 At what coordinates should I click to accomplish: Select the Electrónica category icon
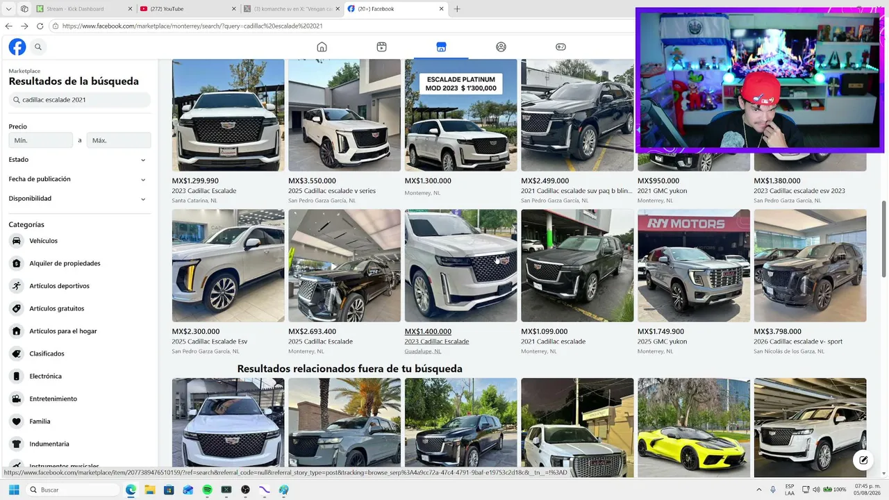click(x=16, y=376)
